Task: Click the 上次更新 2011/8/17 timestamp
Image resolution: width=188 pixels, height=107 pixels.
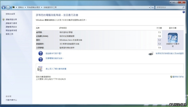Action: click(51, 79)
